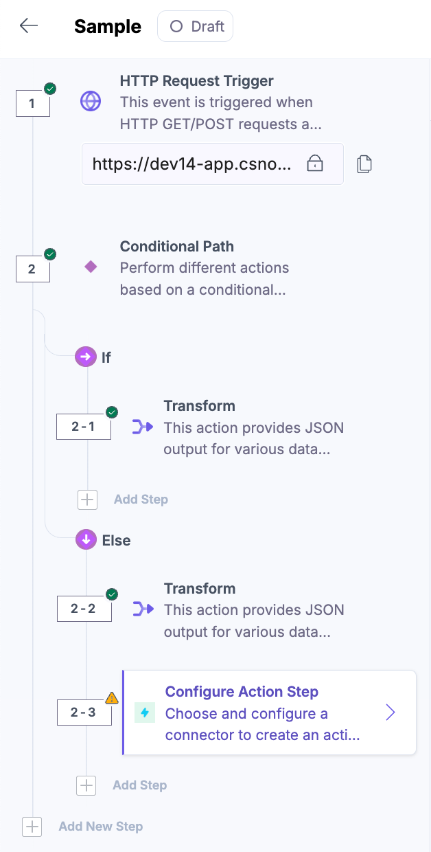431x852 pixels.
Task: Click the warning icon on step 2-3
Action: pos(112,698)
